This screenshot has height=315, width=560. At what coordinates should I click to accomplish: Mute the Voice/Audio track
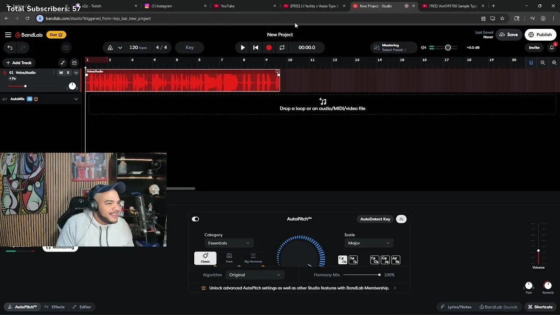click(x=61, y=73)
